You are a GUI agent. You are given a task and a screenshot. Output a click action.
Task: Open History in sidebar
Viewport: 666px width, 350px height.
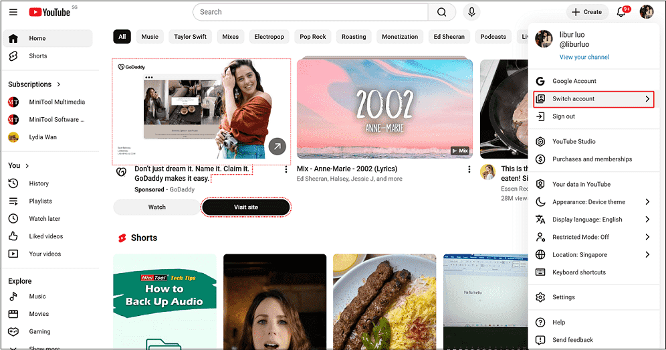(x=47, y=183)
